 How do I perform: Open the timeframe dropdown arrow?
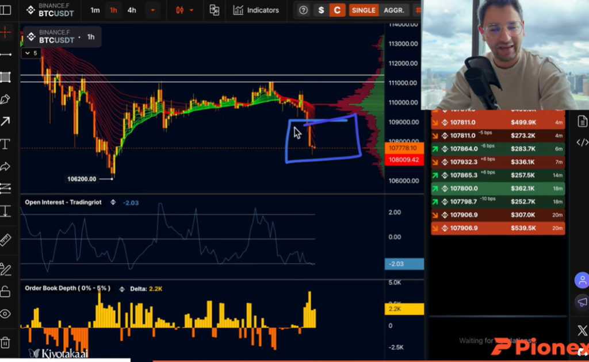[x=152, y=10]
